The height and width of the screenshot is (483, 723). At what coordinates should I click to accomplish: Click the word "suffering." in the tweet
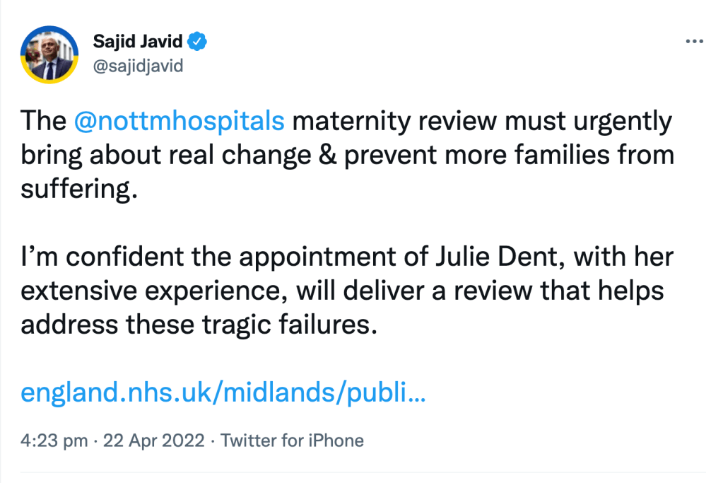[x=76, y=190]
